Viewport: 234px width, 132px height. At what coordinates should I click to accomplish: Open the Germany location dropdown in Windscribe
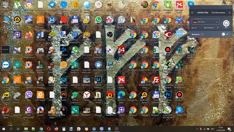tap(205, 22)
